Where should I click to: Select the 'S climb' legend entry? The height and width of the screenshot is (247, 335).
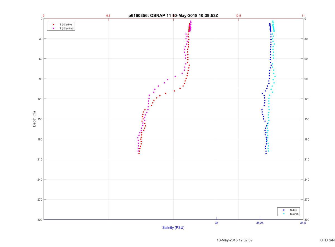[x=294, y=214]
